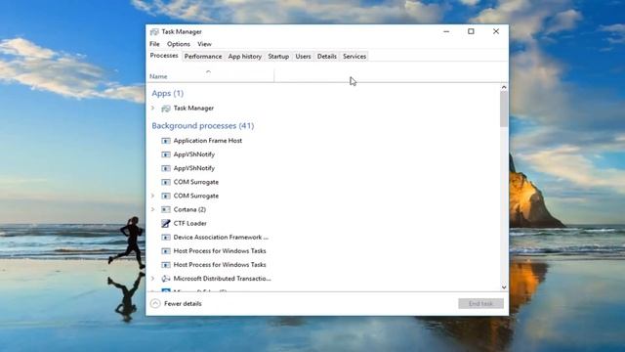Click the expandable COM Surrogate row icon
The height and width of the screenshot is (352, 625).
[166, 196]
